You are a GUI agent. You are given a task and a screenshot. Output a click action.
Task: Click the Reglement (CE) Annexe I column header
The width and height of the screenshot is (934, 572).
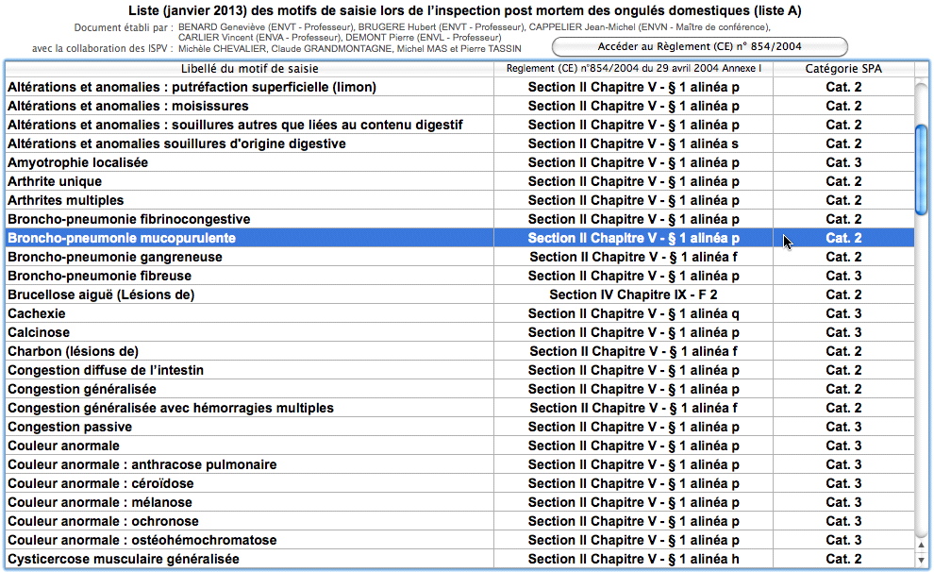coord(633,69)
